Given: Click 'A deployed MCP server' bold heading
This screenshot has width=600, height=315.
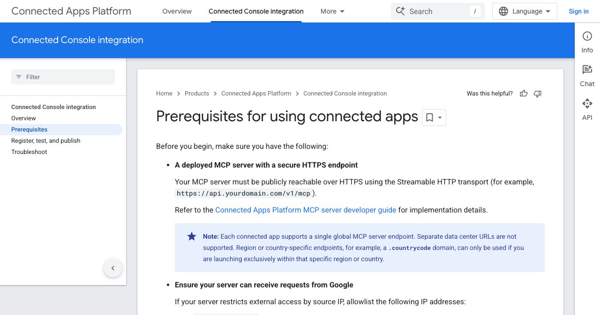Looking at the screenshot, I should click(266, 165).
